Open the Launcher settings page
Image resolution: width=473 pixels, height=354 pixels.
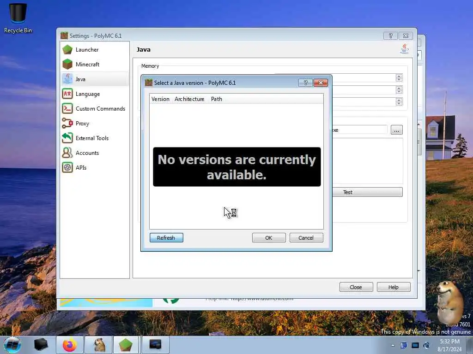click(94, 50)
